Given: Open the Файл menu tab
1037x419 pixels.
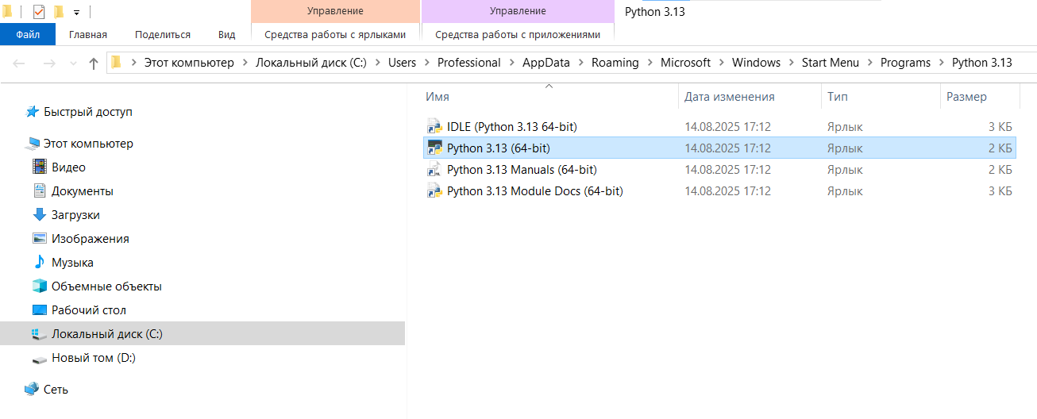Looking at the screenshot, I should click(28, 34).
